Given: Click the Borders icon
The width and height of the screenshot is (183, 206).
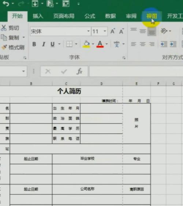Looking at the screenshot, I should pyautogui.click(x=70, y=44).
